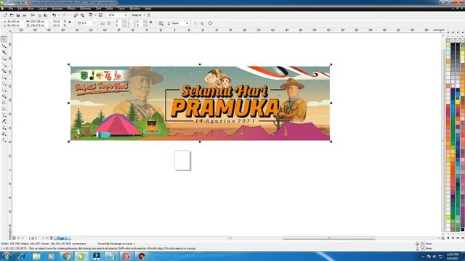The image size is (465, 261).
Task: Select the Text tool
Action: click(x=4, y=102)
